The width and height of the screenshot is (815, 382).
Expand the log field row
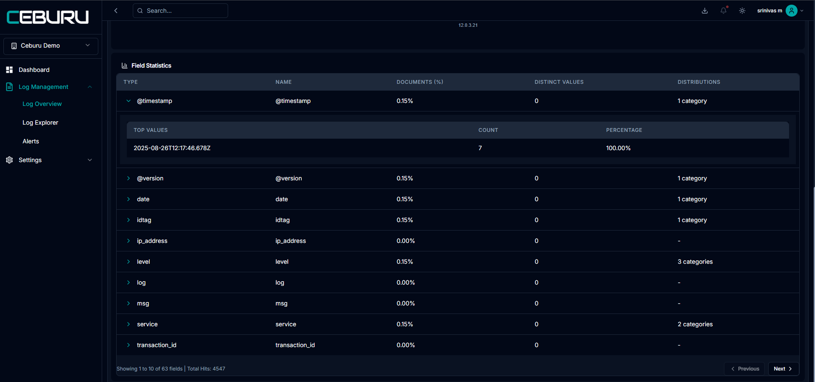coord(129,282)
